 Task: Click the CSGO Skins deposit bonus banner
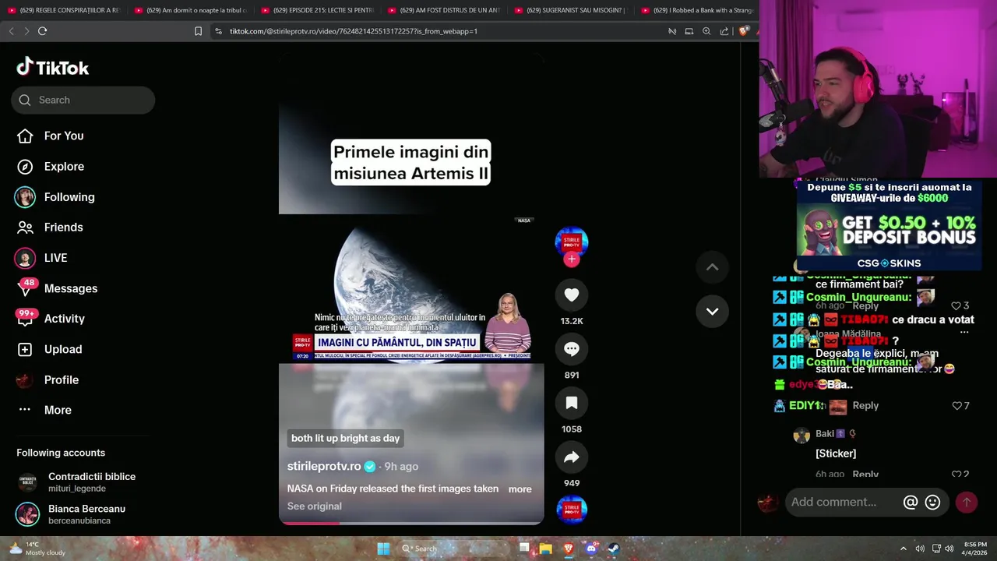click(889, 225)
